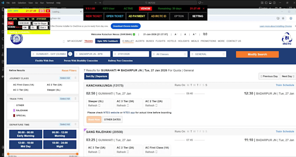Collapse the Departure Time filter section
The image size is (296, 157).
(x=75, y=124)
